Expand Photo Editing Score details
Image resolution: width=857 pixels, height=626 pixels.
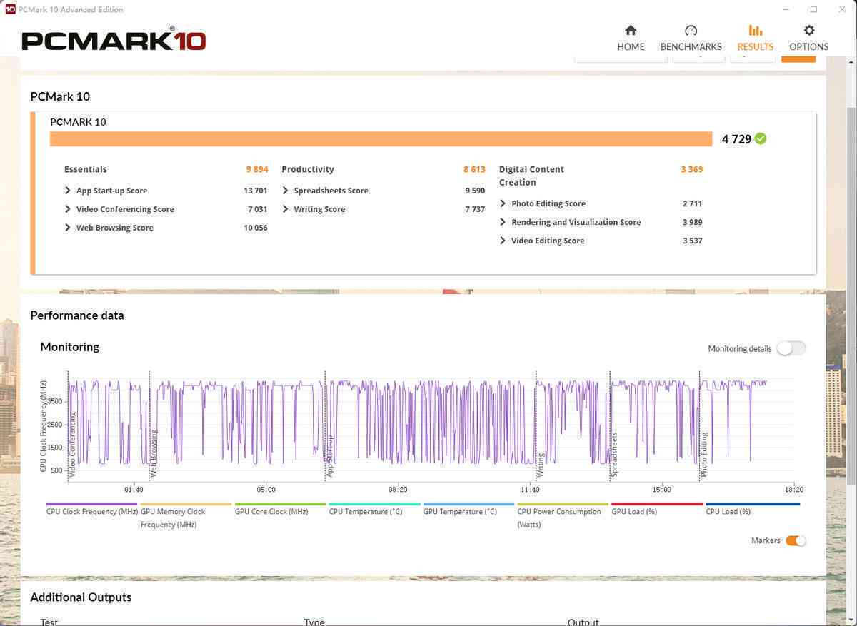click(x=503, y=203)
